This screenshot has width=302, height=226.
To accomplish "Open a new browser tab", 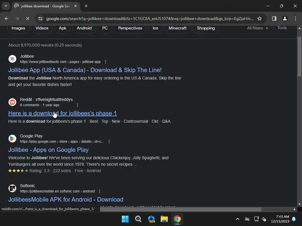I will tap(86, 6).
